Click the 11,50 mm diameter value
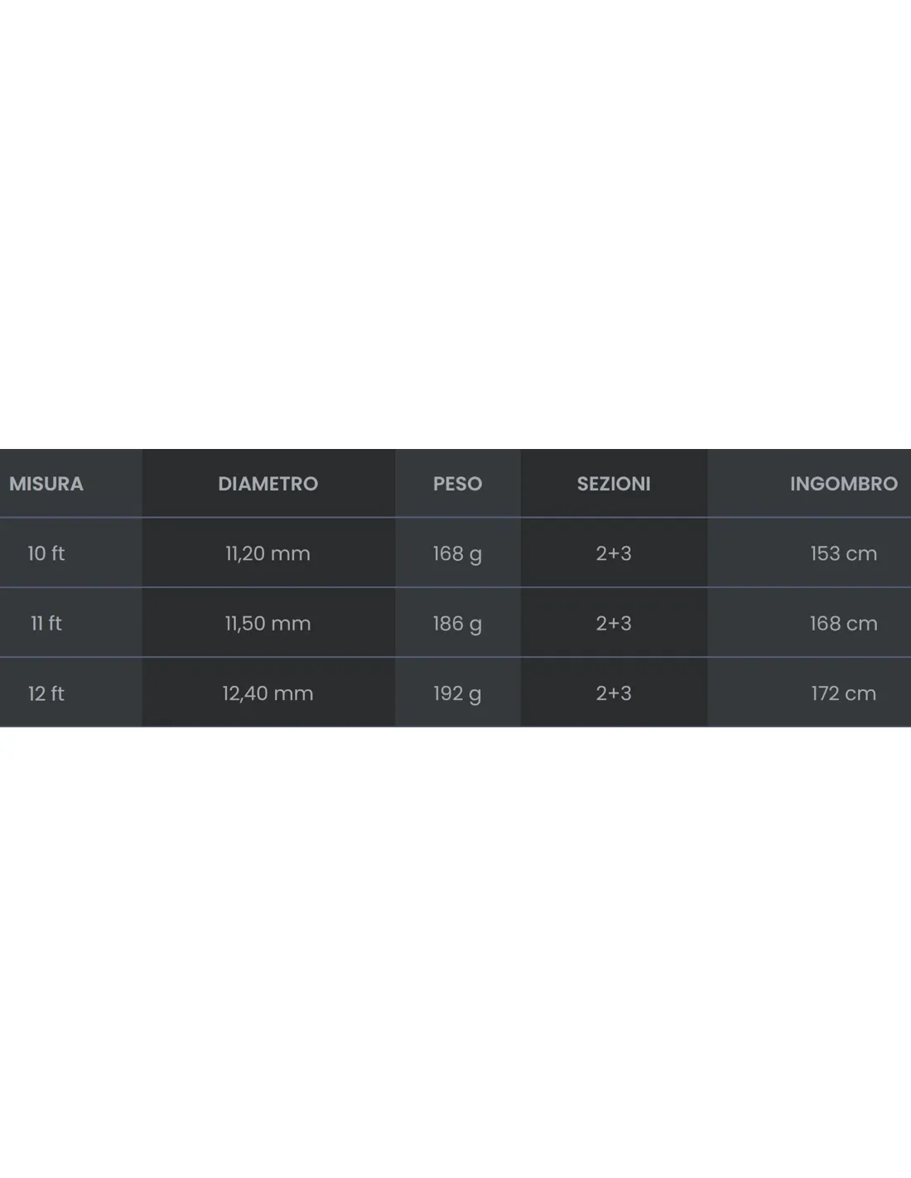Screen dimensions: 911x1178 click(x=268, y=623)
